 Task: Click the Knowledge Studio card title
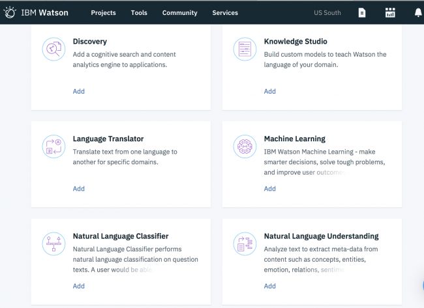pos(295,41)
